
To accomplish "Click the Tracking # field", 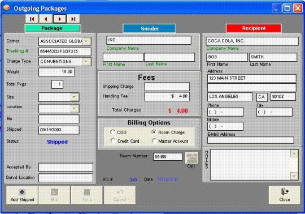I will (x=65, y=52).
